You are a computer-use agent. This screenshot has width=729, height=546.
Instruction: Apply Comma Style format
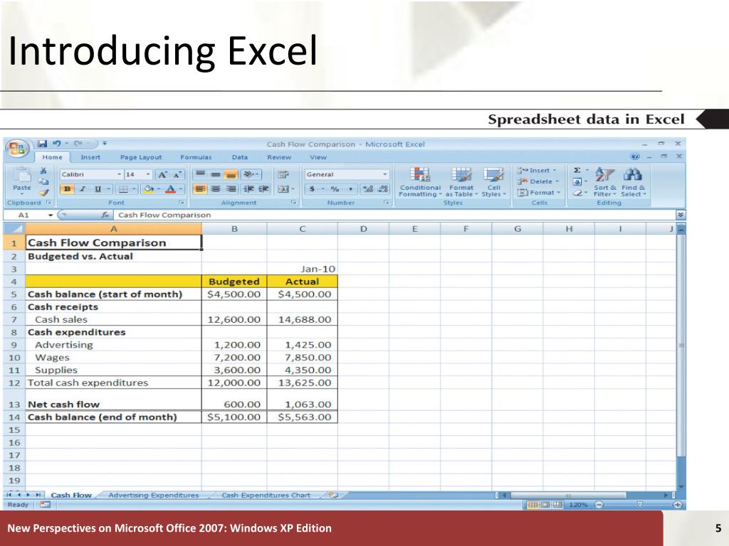point(350,189)
